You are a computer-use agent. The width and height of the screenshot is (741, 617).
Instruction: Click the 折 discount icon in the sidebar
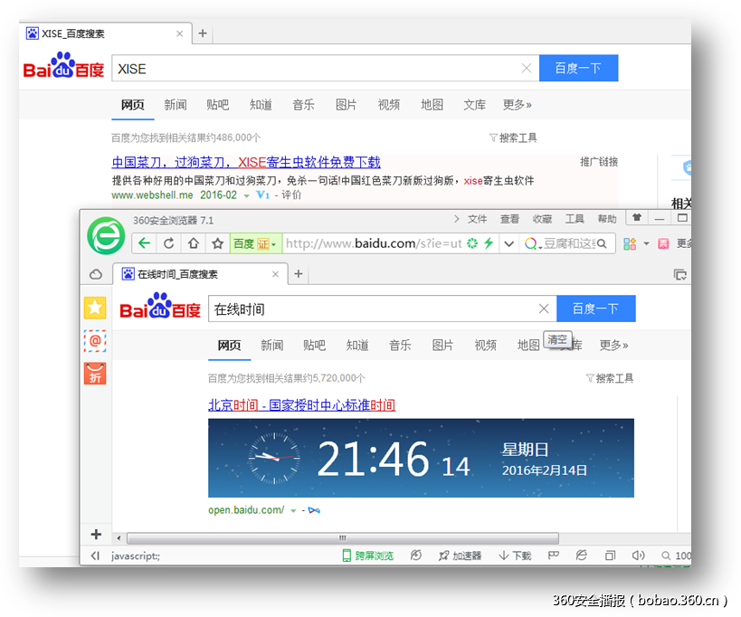(x=95, y=374)
